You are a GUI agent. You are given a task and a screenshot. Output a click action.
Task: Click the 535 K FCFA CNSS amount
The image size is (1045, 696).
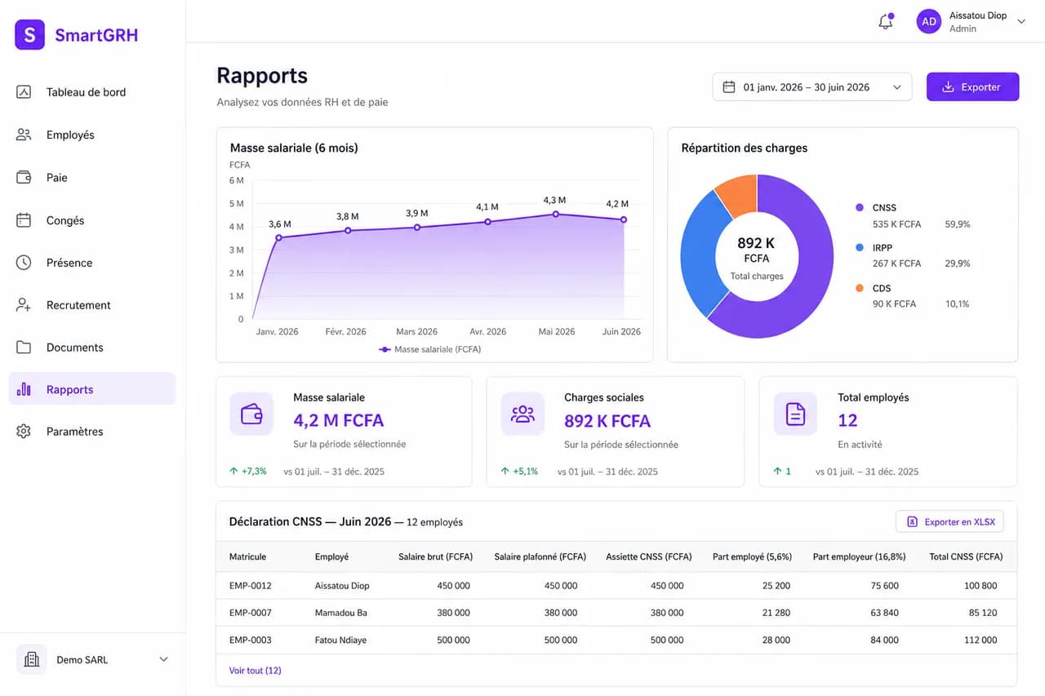[x=896, y=224]
